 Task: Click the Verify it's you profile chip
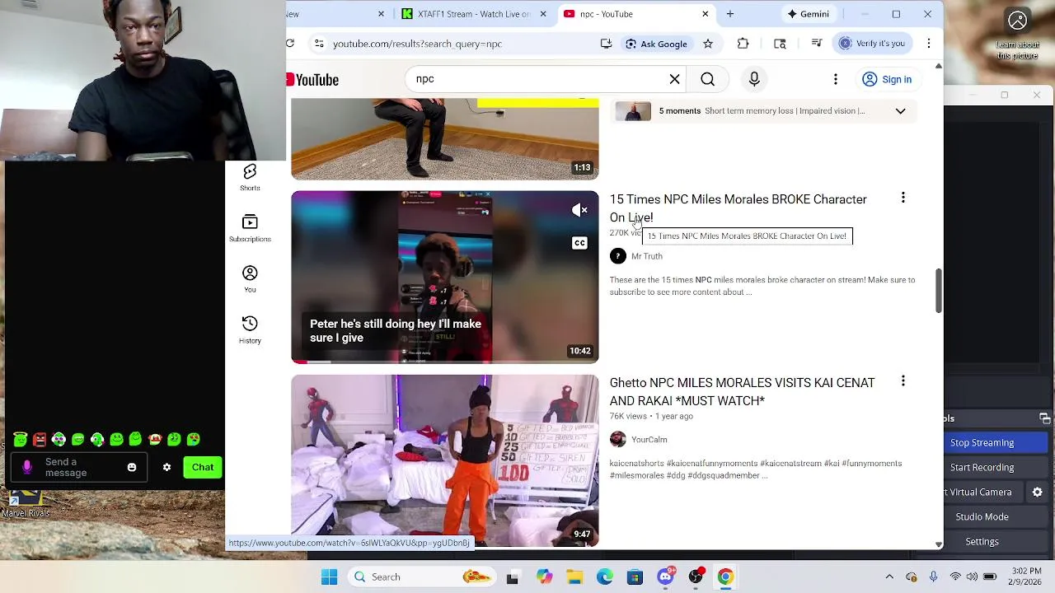[874, 44]
